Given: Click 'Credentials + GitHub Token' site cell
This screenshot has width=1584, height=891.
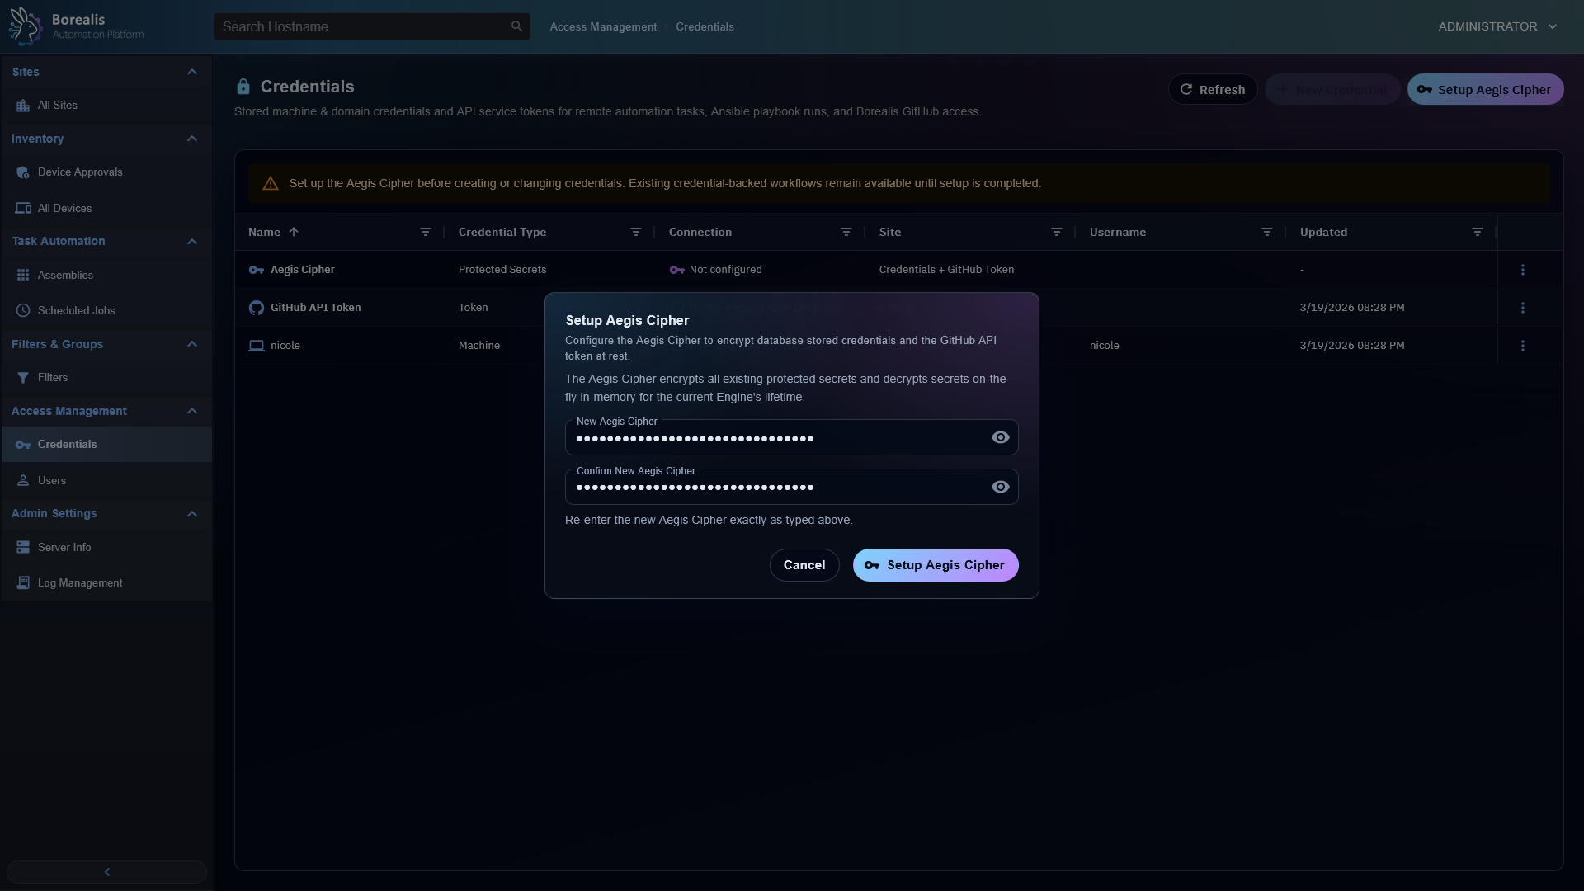Looking at the screenshot, I should (946, 270).
